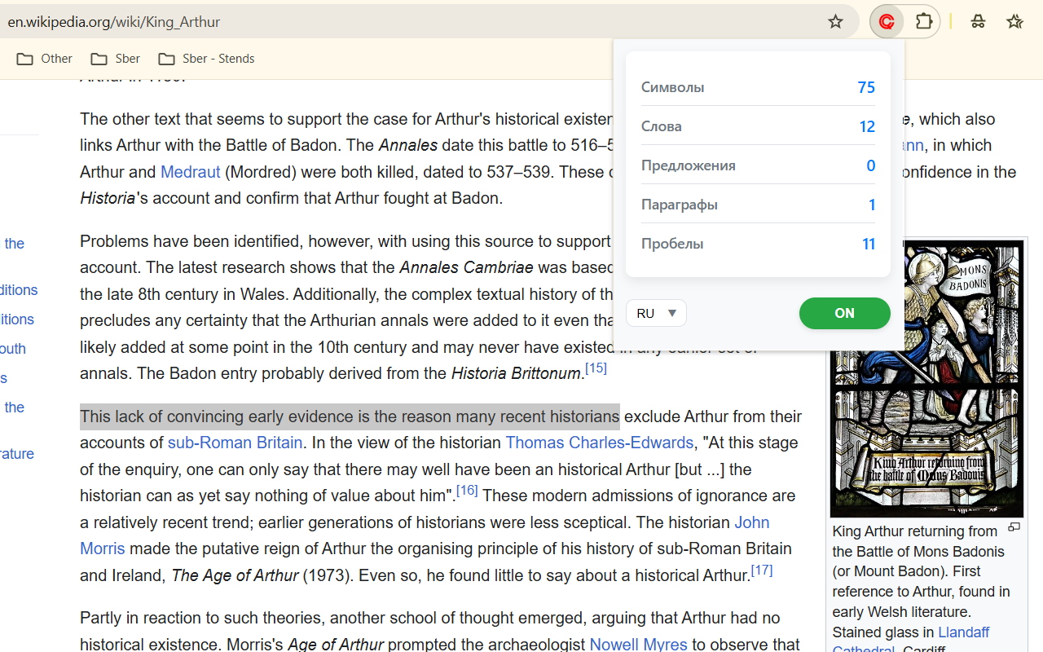Click the Символы count value 75

point(866,87)
